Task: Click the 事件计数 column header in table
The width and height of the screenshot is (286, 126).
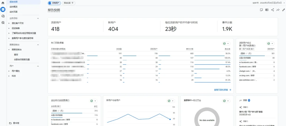Action: (190, 49)
